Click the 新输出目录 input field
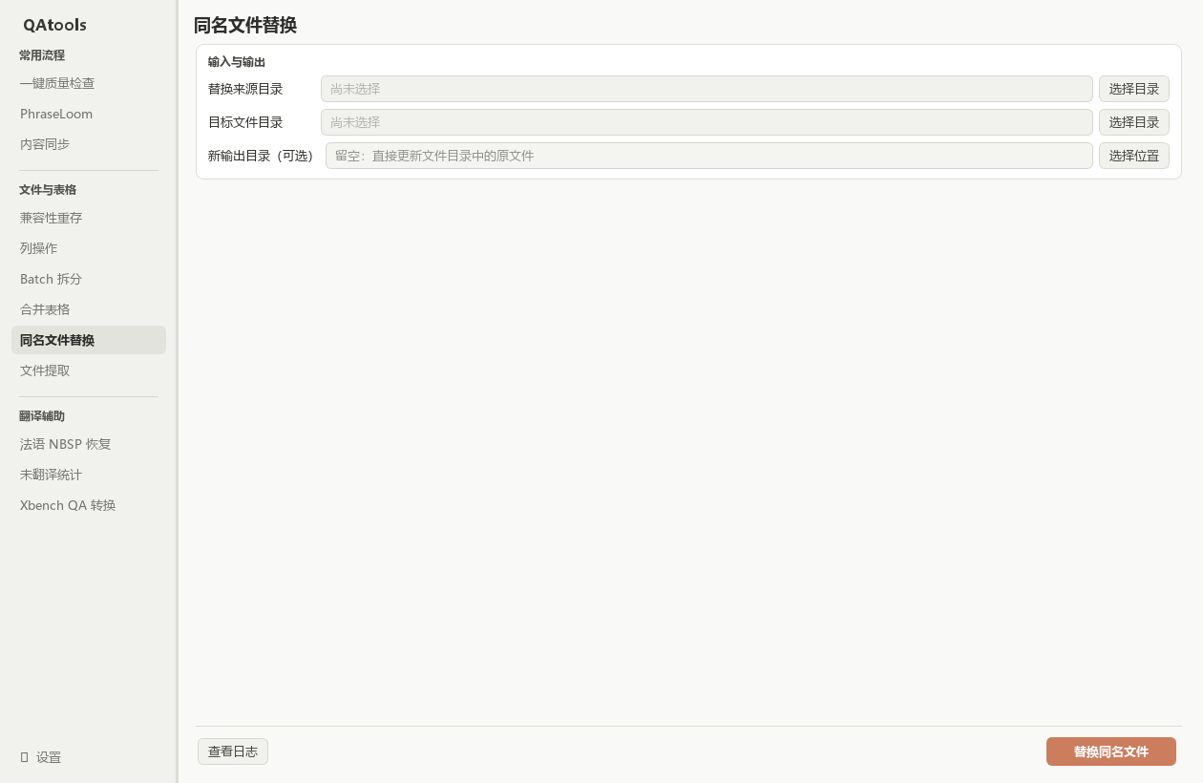 [709, 156]
